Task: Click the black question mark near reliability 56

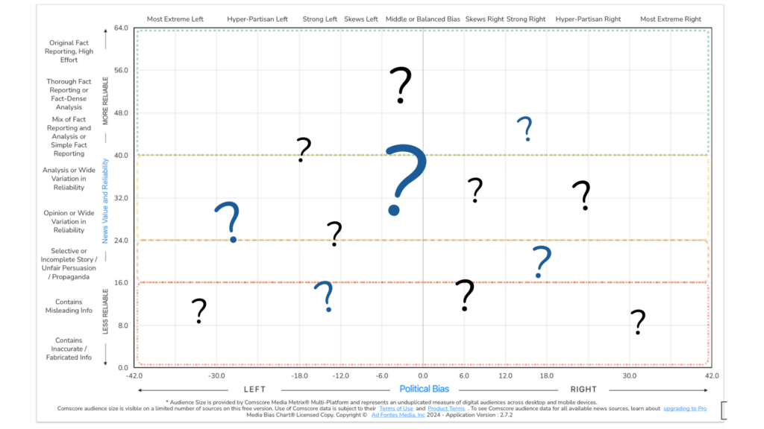Action: coord(401,84)
